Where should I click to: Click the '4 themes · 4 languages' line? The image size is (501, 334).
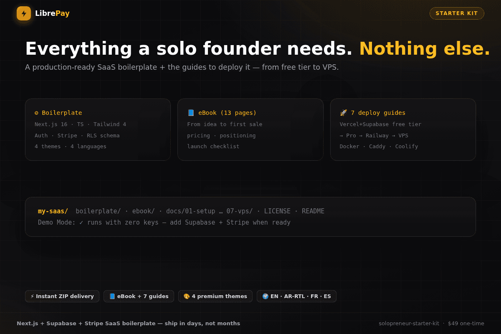[71, 147]
